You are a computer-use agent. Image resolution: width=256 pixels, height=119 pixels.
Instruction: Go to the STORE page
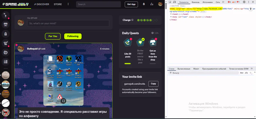(58, 4)
